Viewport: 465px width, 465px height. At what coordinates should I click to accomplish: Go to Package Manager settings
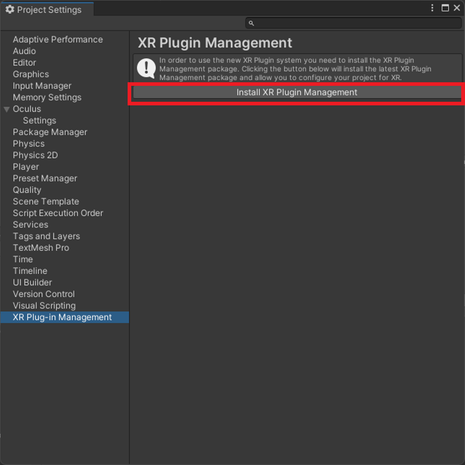point(50,132)
